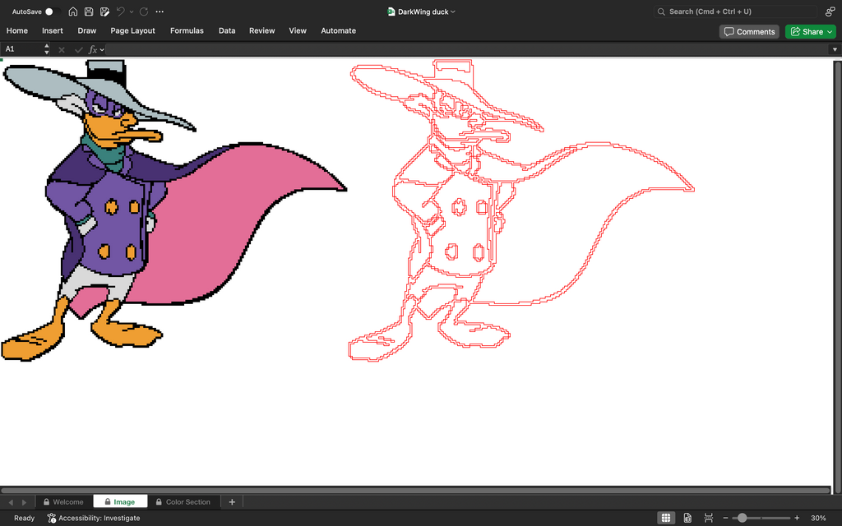Click the red outline duck drawing
Screen dimensions: 842x526
(521, 210)
